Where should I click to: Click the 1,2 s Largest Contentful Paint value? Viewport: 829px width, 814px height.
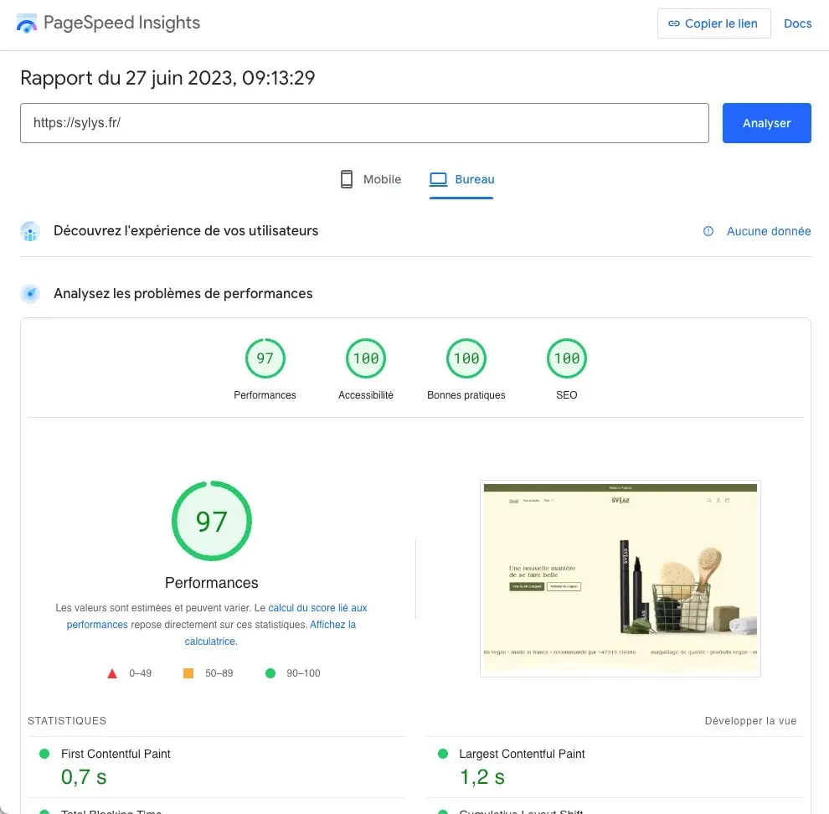click(482, 777)
